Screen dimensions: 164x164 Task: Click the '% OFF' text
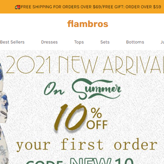point(97,118)
